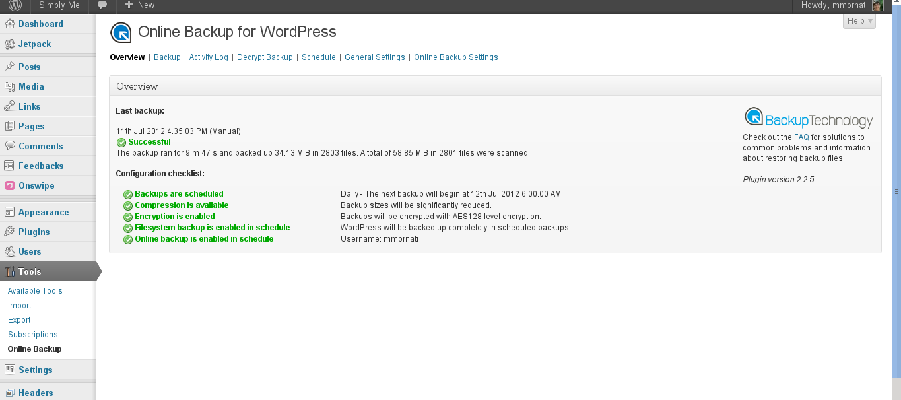Switch to the Activity Log tab
Image resolution: width=901 pixels, height=400 pixels.
[209, 57]
